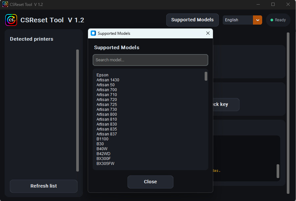Select Artisan 725 model
The height and width of the screenshot is (201, 296).
pyautogui.click(x=107, y=104)
